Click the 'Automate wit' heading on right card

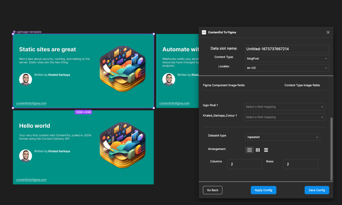[181, 49]
